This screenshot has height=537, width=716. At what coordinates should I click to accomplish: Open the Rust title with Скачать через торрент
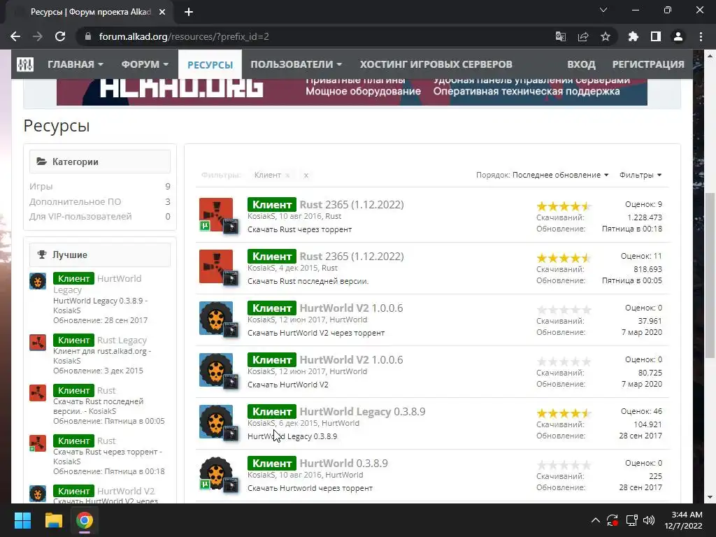pos(352,205)
